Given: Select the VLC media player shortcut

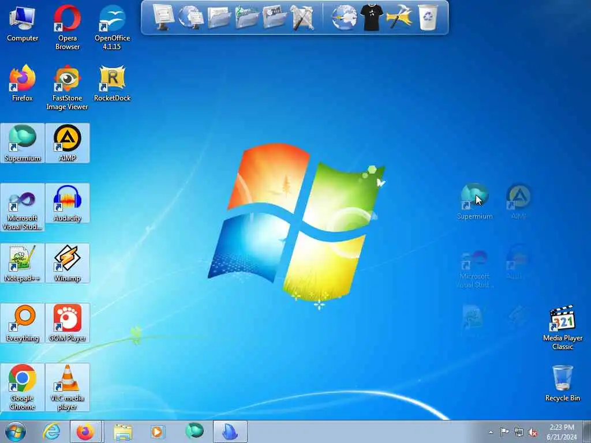Looking at the screenshot, I should [67, 387].
